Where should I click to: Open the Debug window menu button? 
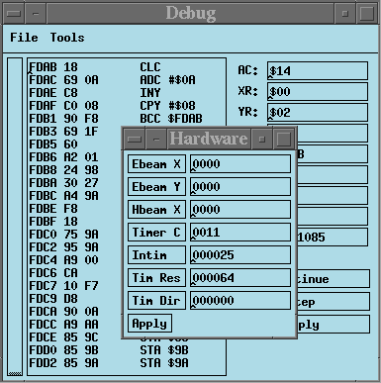14,14
